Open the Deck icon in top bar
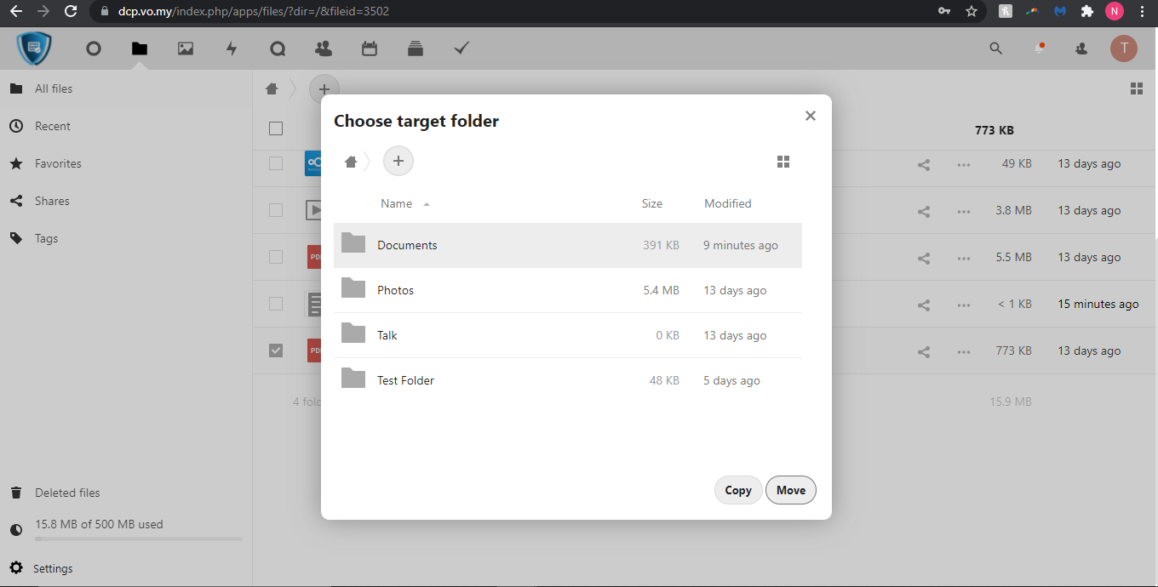1158x587 pixels. (x=416, y=48)
